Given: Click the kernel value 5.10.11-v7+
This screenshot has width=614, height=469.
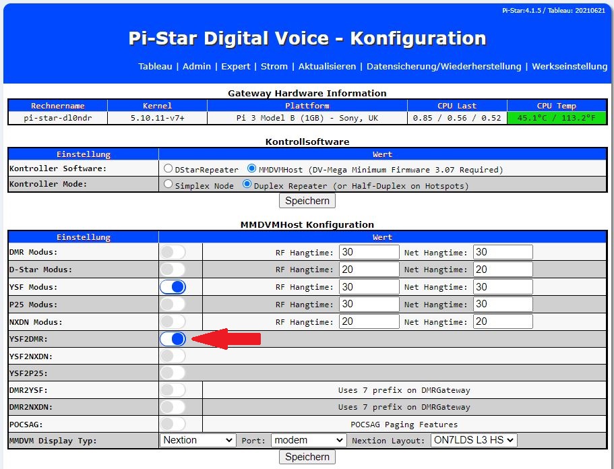Looking at the screenshot, I should [x=158, y=118].
